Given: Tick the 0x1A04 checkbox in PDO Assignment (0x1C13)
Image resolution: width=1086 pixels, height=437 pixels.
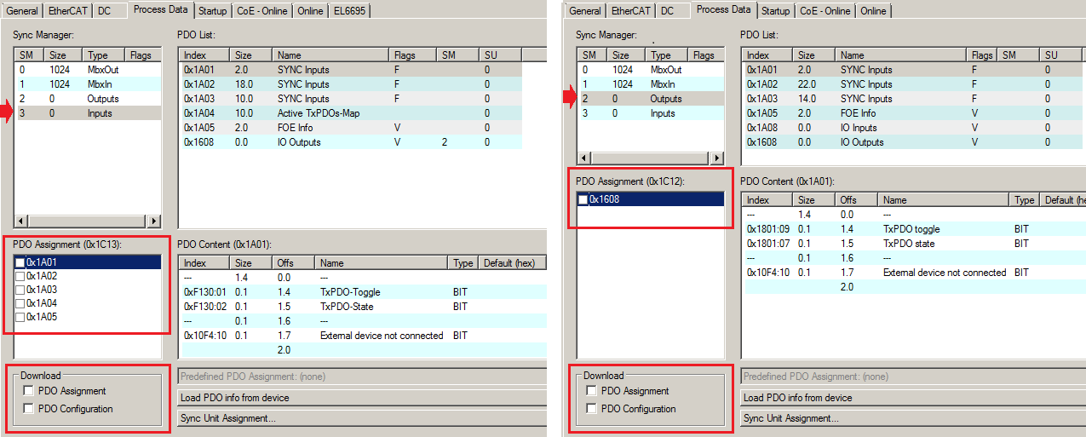Looking at the screenshot, I should 20,303.
